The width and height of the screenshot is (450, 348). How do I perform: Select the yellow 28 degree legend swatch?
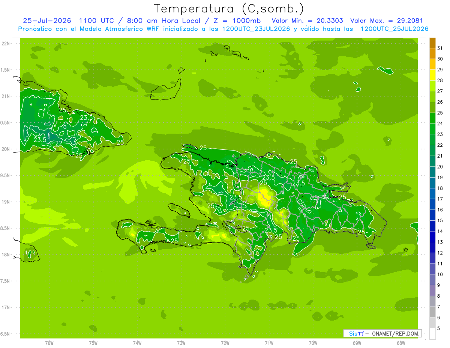pos(432,75)
